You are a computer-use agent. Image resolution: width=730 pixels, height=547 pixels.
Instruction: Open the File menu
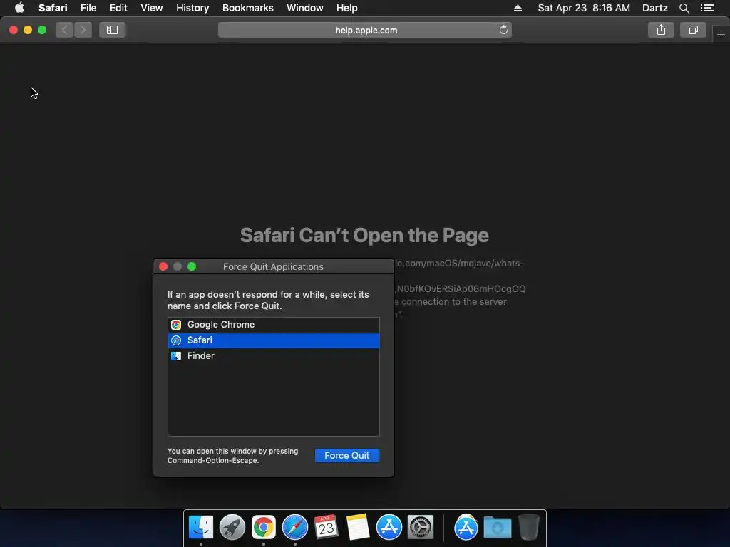pos(88,8)
